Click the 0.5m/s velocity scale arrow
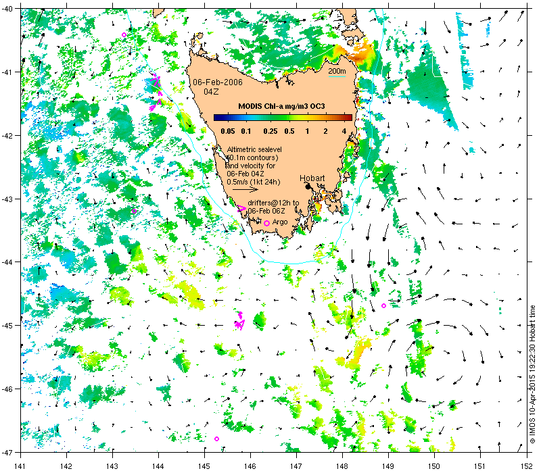 [x=245, y=189]
